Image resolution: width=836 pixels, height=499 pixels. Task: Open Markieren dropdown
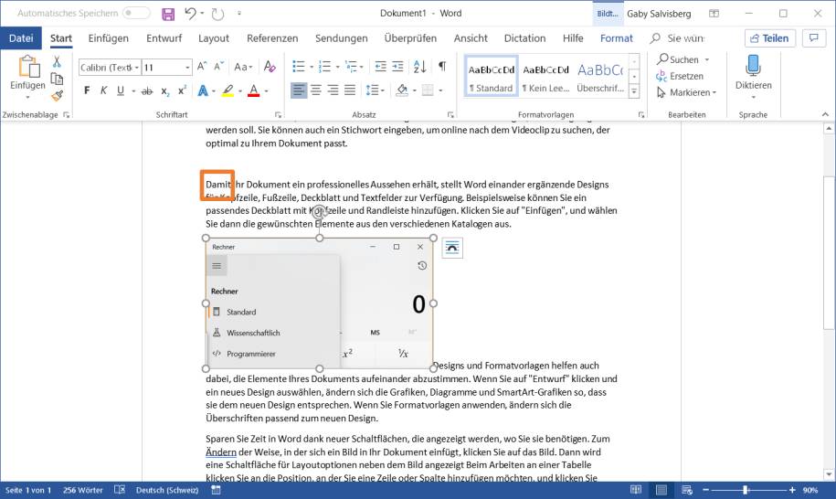687,93
